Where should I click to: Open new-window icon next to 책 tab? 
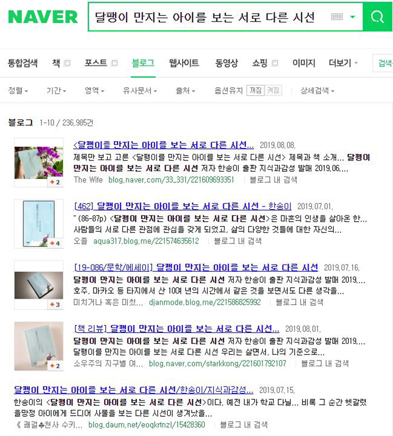[x=67, y=63]
